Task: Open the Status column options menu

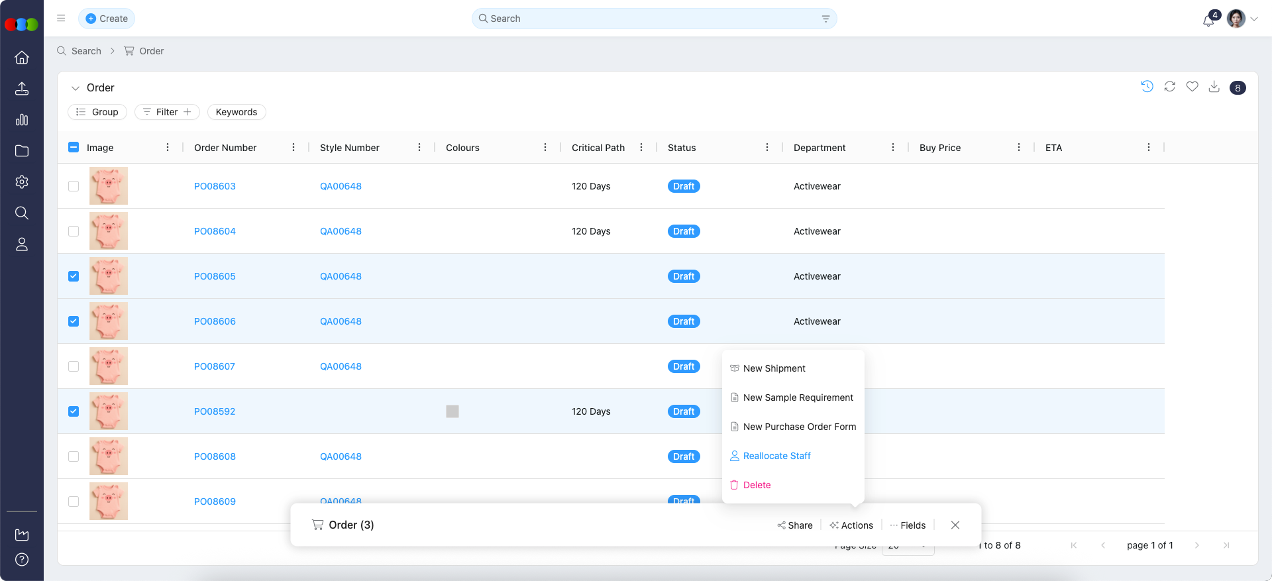Action: tap(767, 148)
